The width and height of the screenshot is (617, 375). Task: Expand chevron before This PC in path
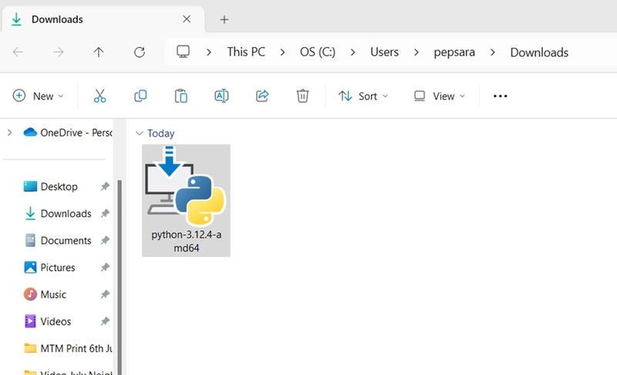(x=209, y=52)
